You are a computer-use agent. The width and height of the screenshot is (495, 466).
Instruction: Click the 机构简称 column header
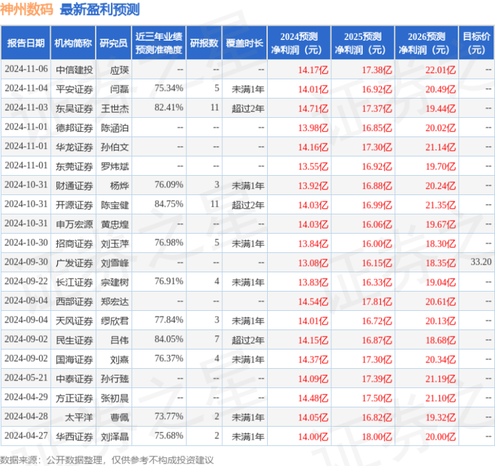[73, 43]
